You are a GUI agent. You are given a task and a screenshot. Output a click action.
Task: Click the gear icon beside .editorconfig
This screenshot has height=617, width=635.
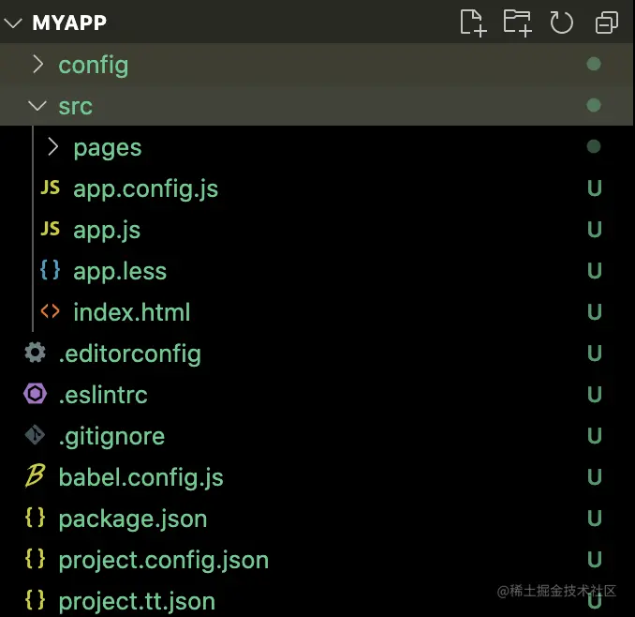(35, 354)
